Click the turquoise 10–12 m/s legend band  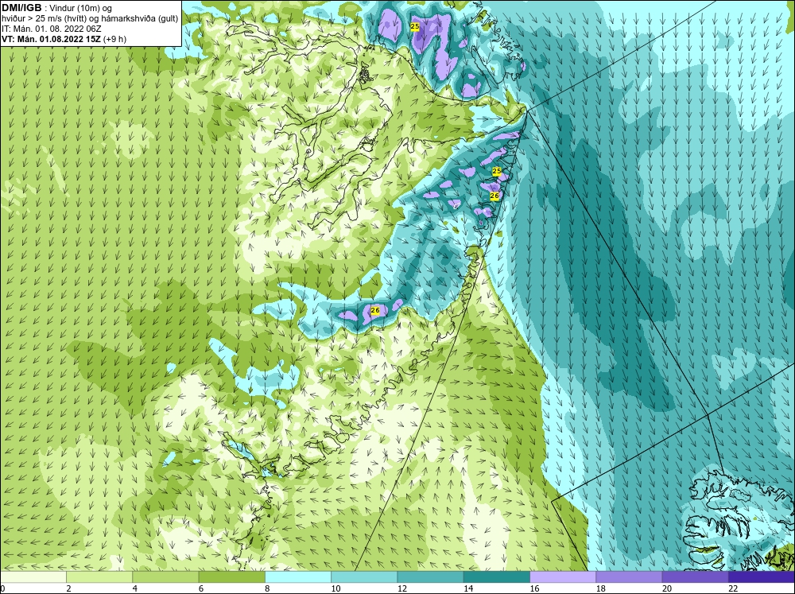[x=364, y=577]
